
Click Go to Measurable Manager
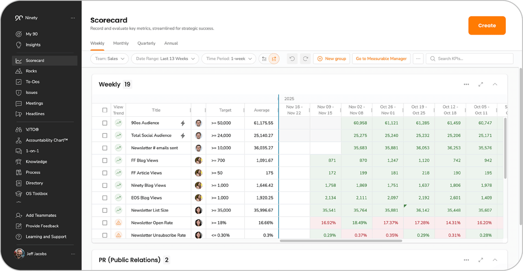(x=381, y=59)
